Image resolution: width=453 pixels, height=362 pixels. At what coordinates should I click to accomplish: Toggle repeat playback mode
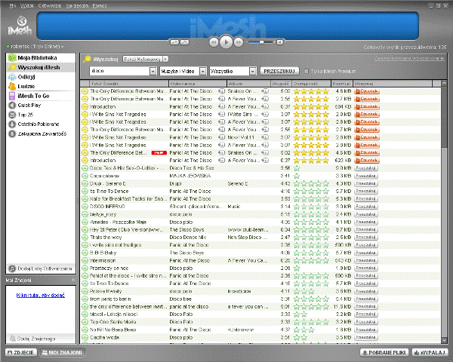(184, 42)
